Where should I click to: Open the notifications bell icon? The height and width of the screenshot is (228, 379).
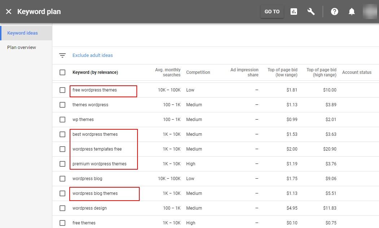(352, 12)
